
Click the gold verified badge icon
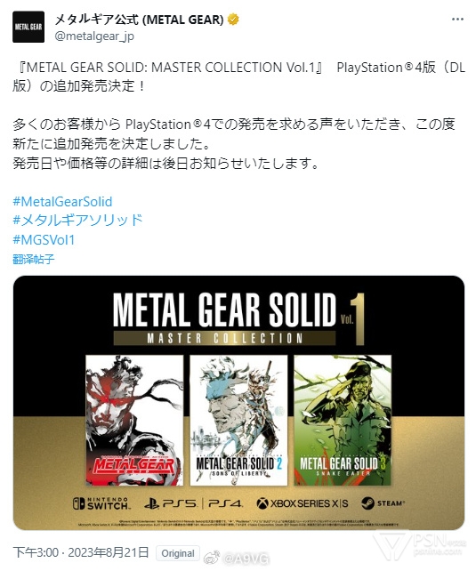[x=233, y=20]
